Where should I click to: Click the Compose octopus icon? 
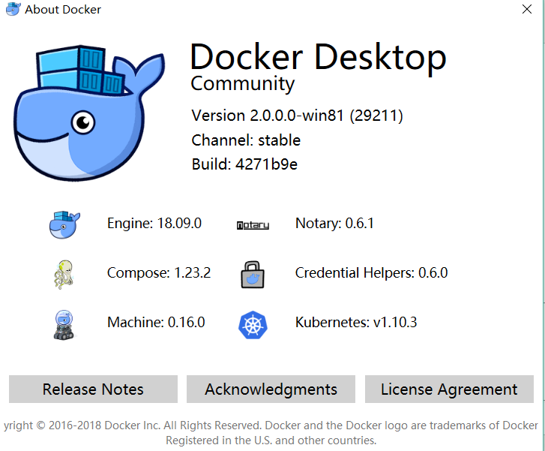click(x=64, y=274)
